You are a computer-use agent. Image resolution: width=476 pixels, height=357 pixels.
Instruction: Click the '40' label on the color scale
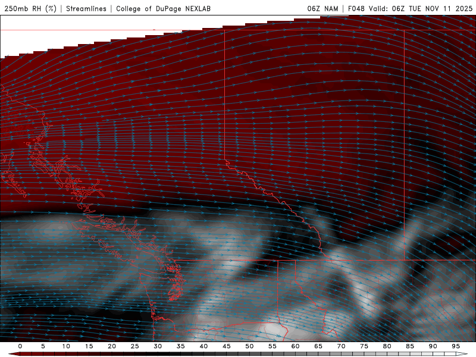coord(203,346)
